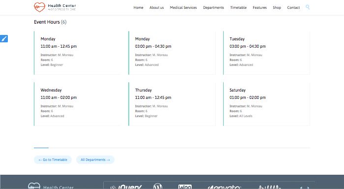Click the Go to Timetable button
Viewport: 344px width, 189px height.
click(53, 160)
